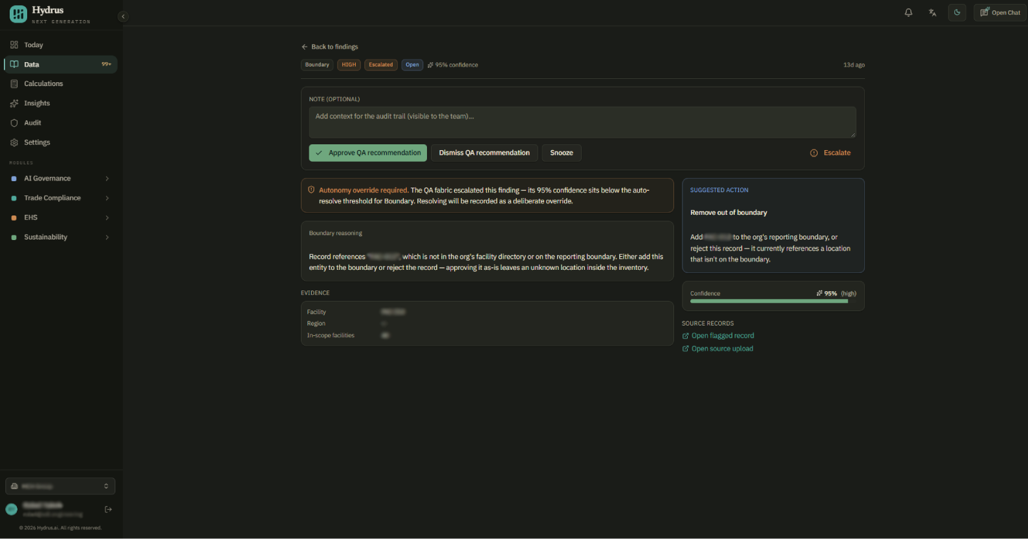Click the logout icon near the user name
Viewport: 1028px width, 539px height.
pos(108,509)
